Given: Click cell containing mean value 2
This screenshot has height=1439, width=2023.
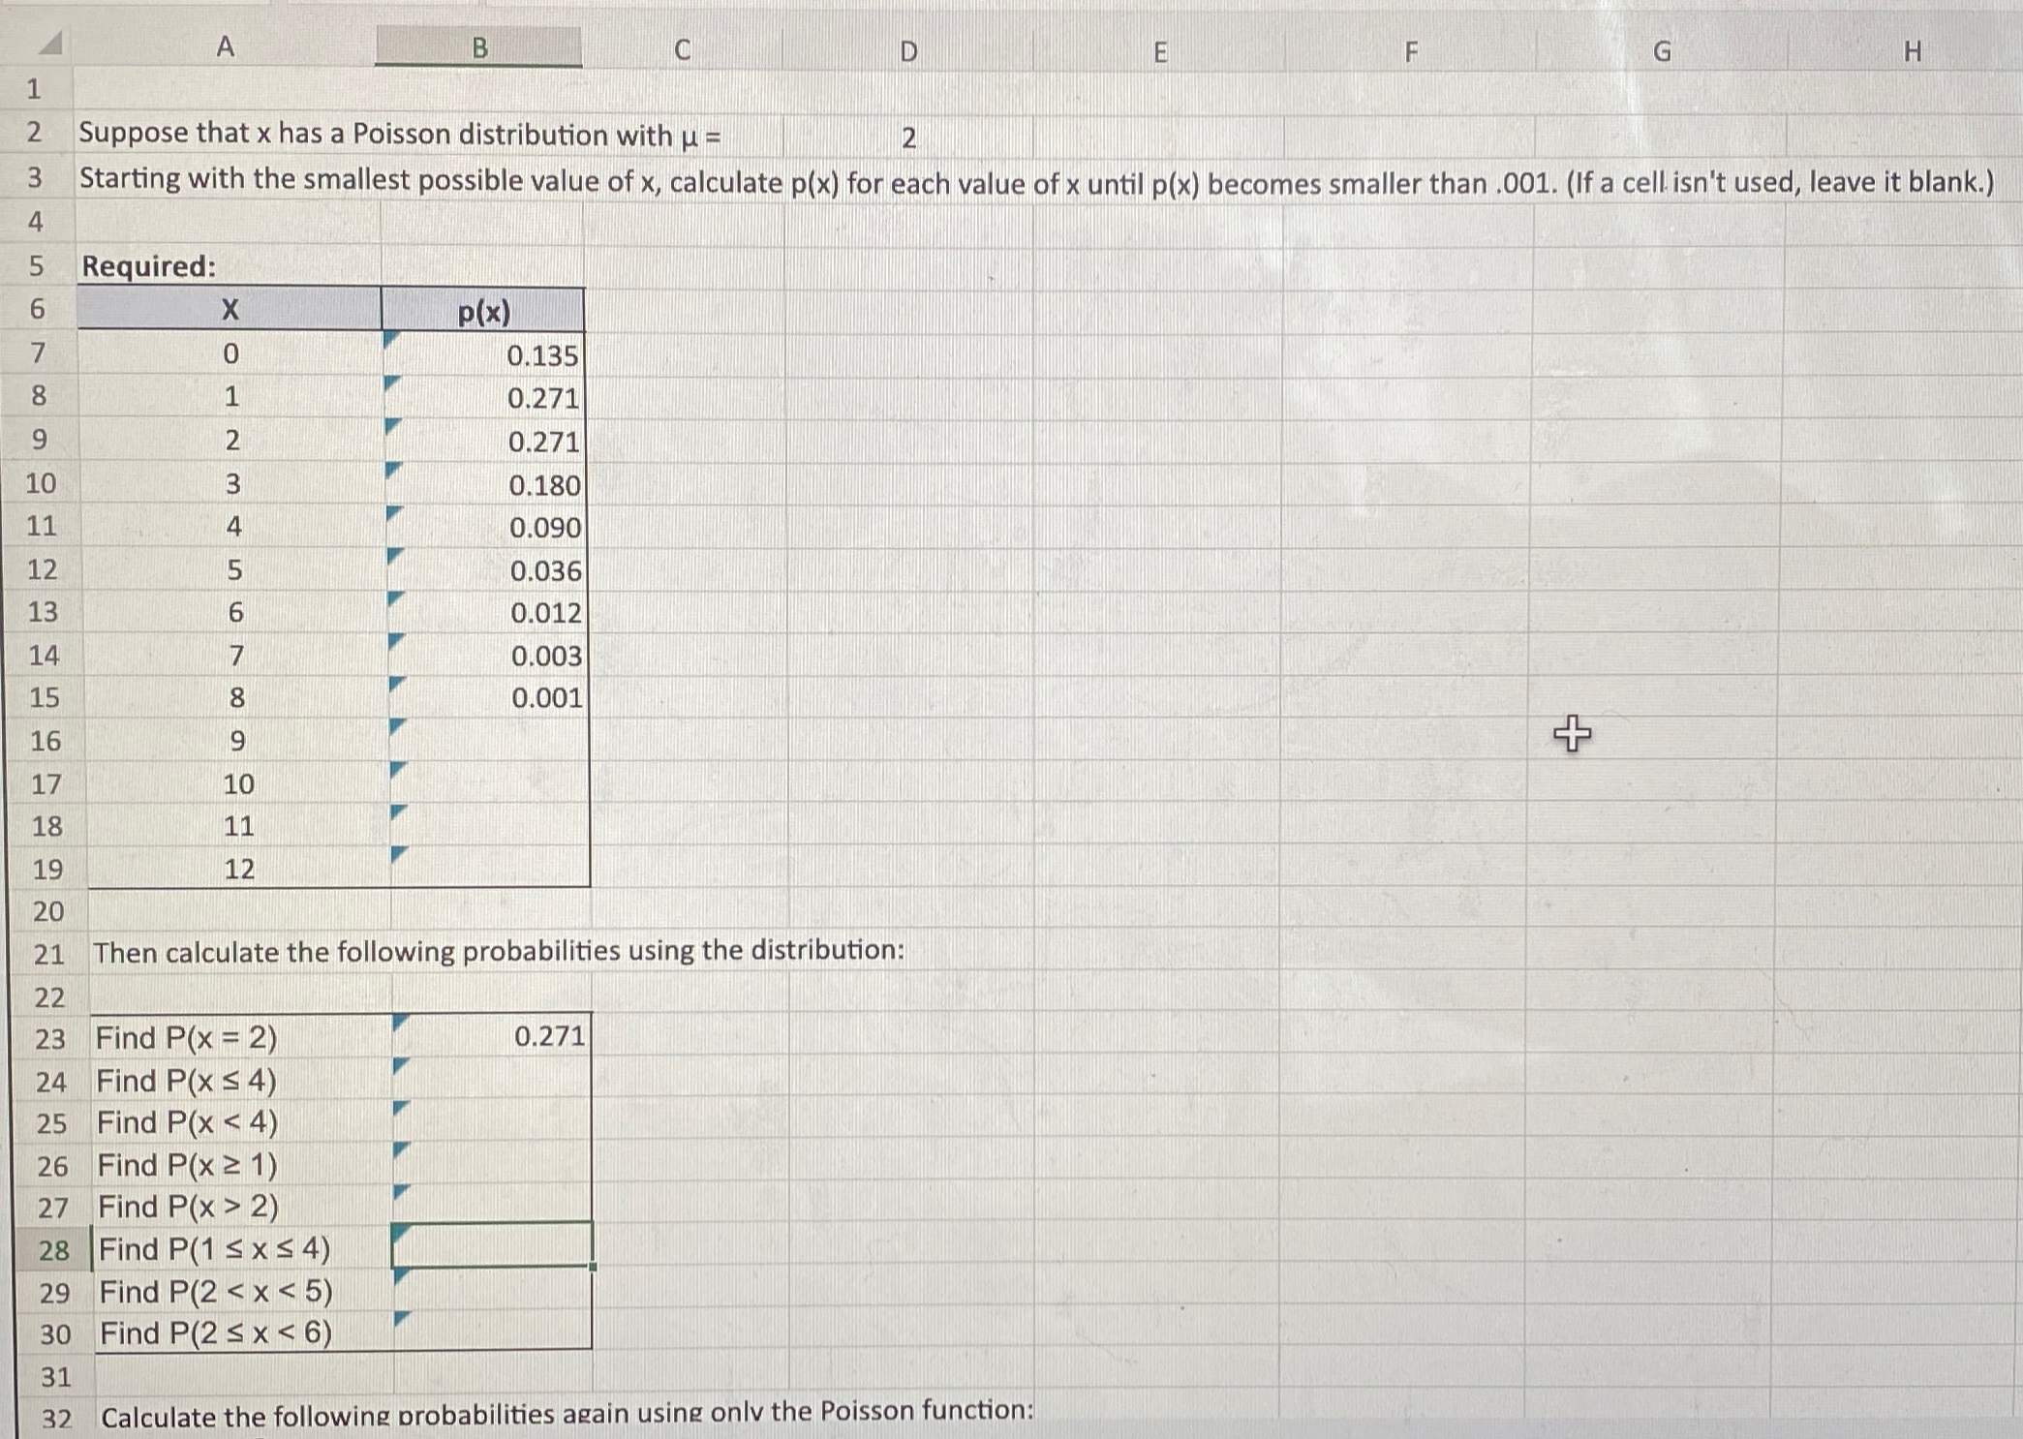Looking at the screenshot, I should 907,138.
